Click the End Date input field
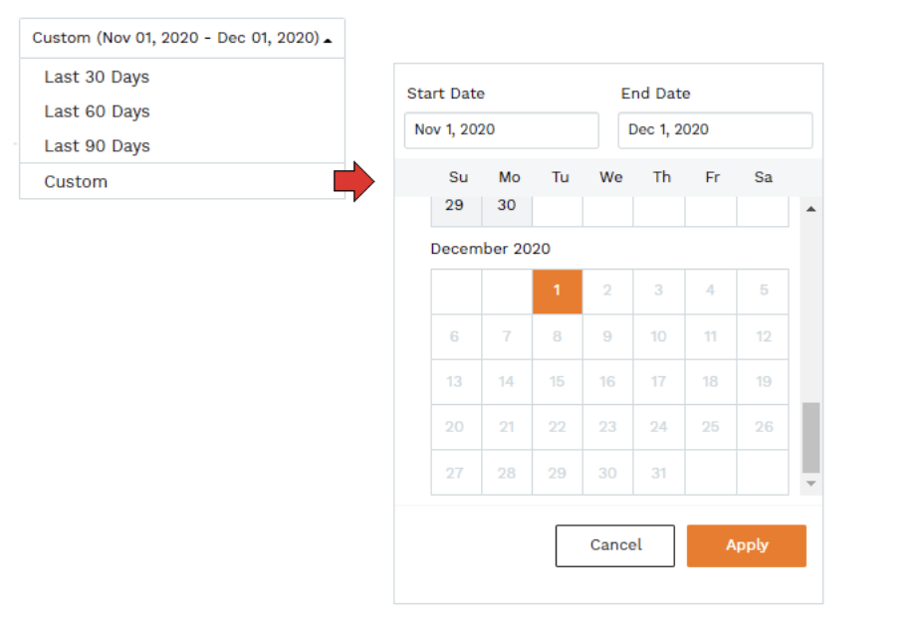 click(x=714, y=129)
